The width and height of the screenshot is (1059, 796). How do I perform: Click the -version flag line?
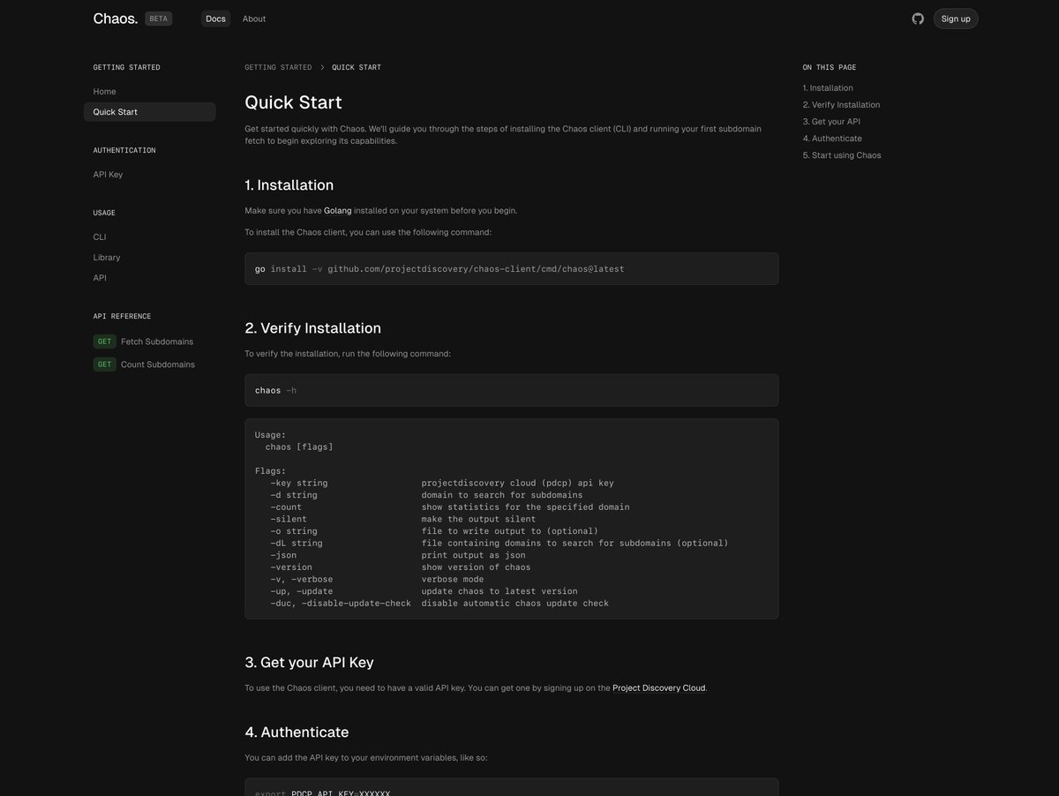pyautogui.click(x=401, y=567)
